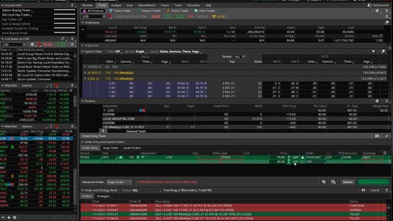The image size is (393, 221).
Task: Collapse the LCID position group minus toggle
Action: (104, 110)
